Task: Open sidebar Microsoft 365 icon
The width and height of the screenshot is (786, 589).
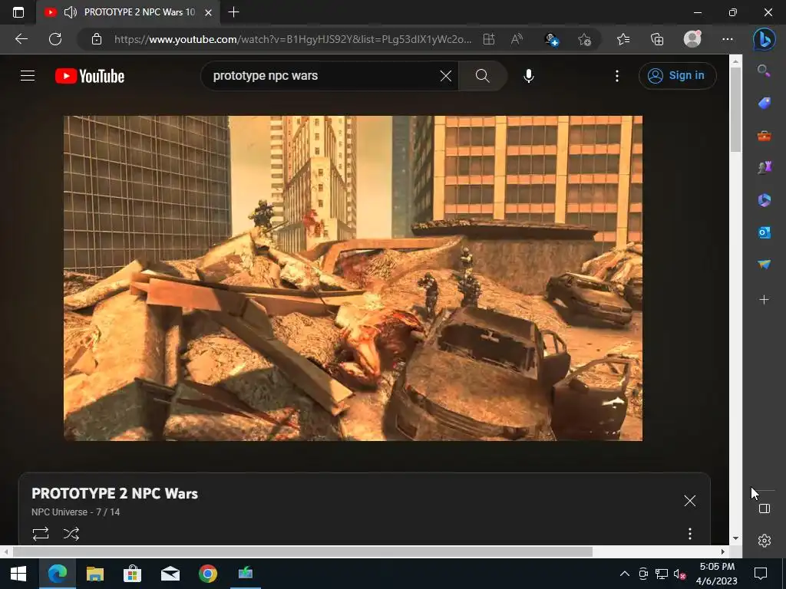Action: point(764,200)
